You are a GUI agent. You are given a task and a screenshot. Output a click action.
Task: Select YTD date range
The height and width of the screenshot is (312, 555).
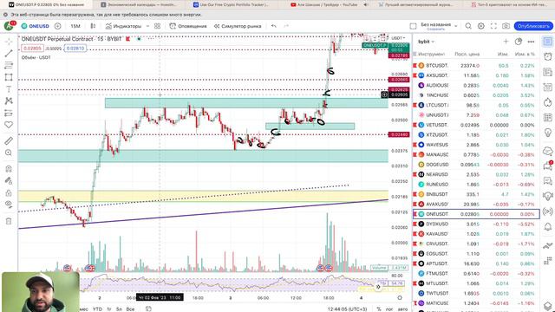coord(97,309)
